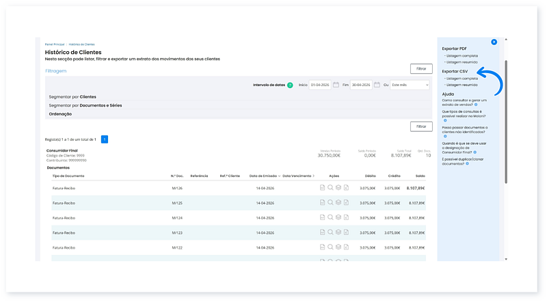Click the top Filtrar button
The image size is (547, 302).
tap(421, 69)
